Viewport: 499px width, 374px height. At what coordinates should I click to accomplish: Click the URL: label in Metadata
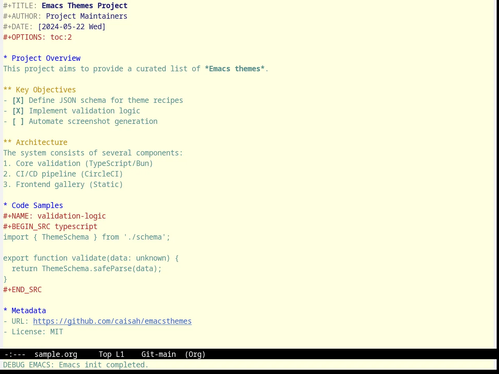click(20, 321)
